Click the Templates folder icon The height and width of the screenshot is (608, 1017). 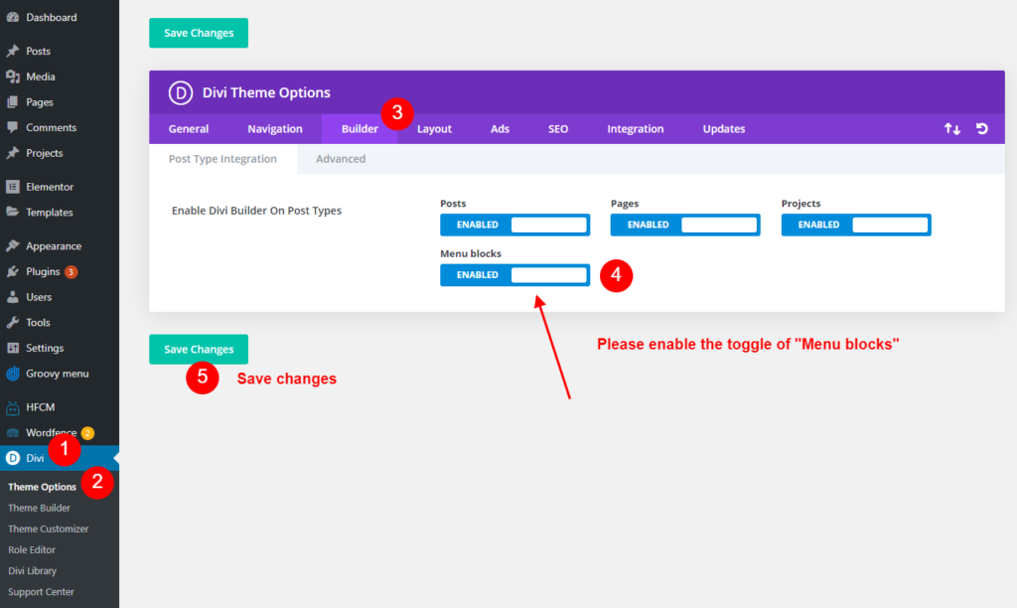tap(12, 213)
